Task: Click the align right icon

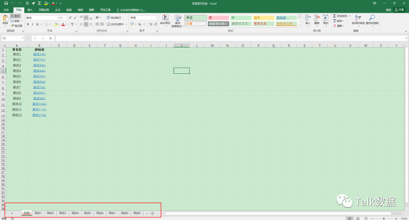Action: point(91,24)
